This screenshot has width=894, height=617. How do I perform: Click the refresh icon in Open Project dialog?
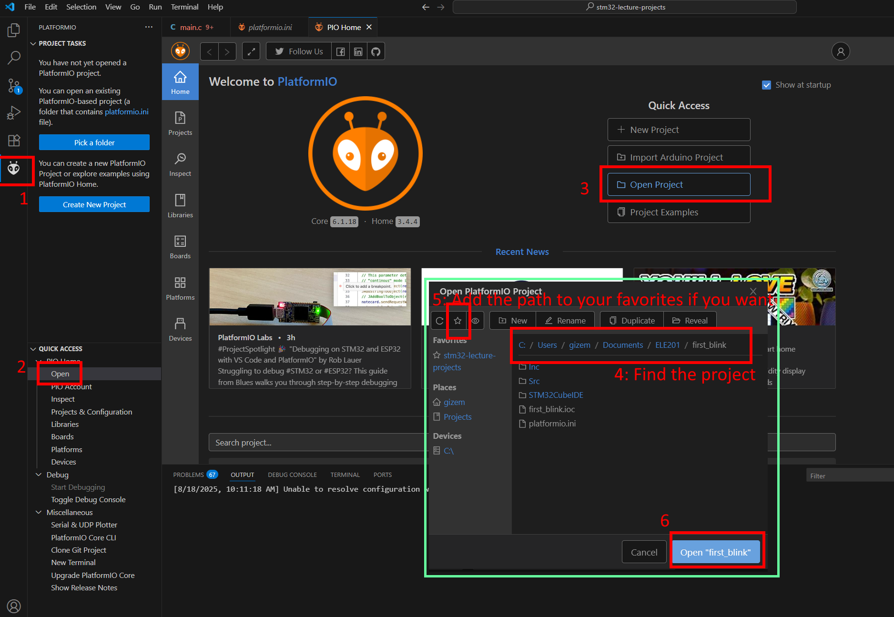click(x=439, y=321)
